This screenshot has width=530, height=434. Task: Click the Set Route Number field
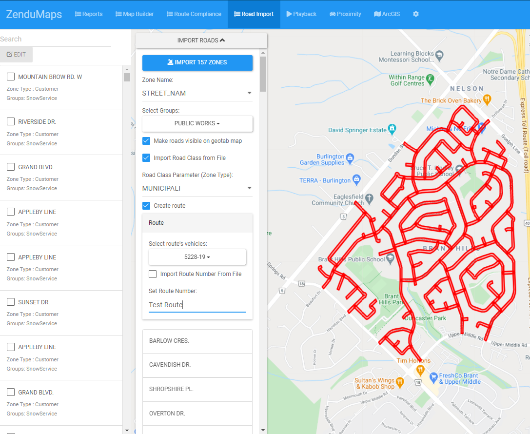coord(197,305)
